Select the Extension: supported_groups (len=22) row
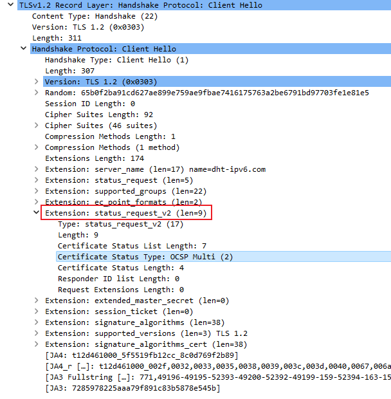This screenshot has width=391, height=399. tap(126, 191)
